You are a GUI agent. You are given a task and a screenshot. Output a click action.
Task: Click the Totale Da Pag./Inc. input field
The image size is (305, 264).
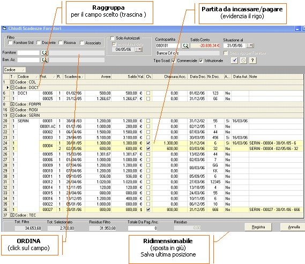143,228
